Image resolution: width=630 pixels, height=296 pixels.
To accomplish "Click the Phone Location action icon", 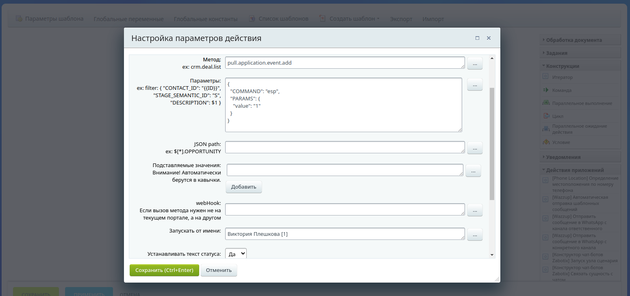I will click(545, 180).
